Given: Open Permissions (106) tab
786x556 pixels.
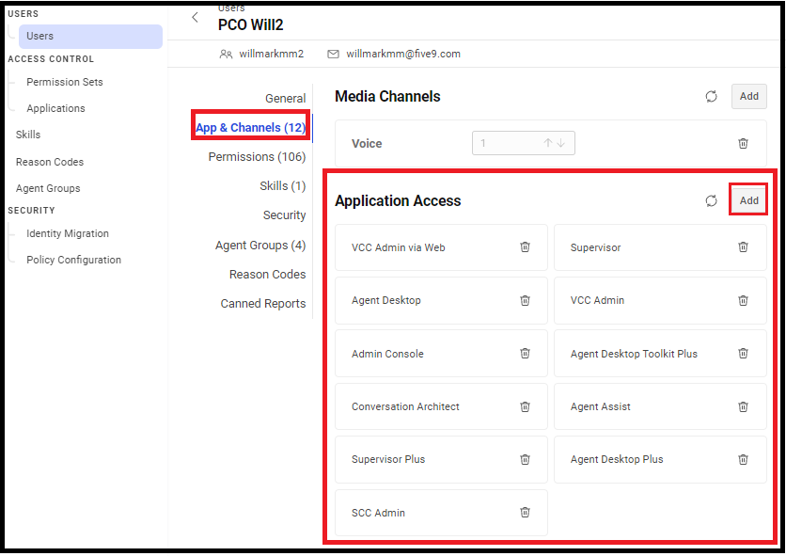Looking at the screenshot, I should point(258,156).
